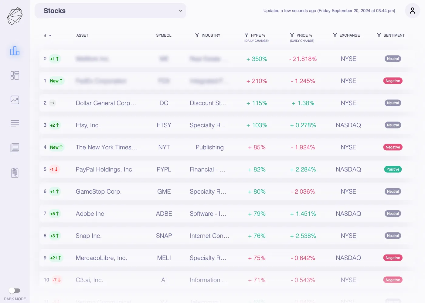
Task: Click the sort arrow next to # column
Action: pyautogui.click(x=50, y=35)
